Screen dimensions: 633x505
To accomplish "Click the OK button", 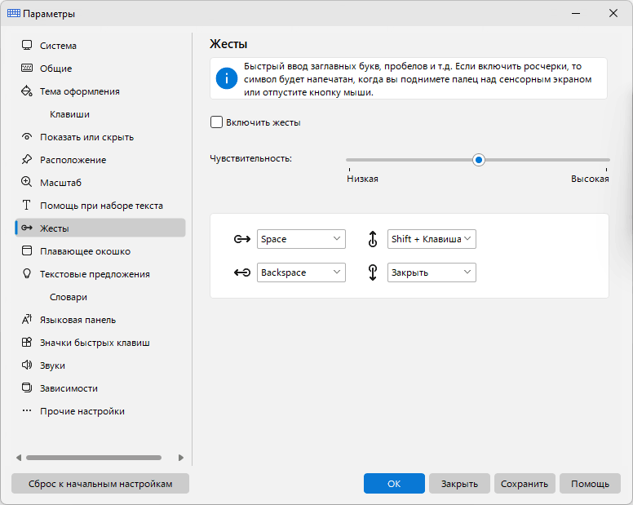I will (x=394, y=483).
